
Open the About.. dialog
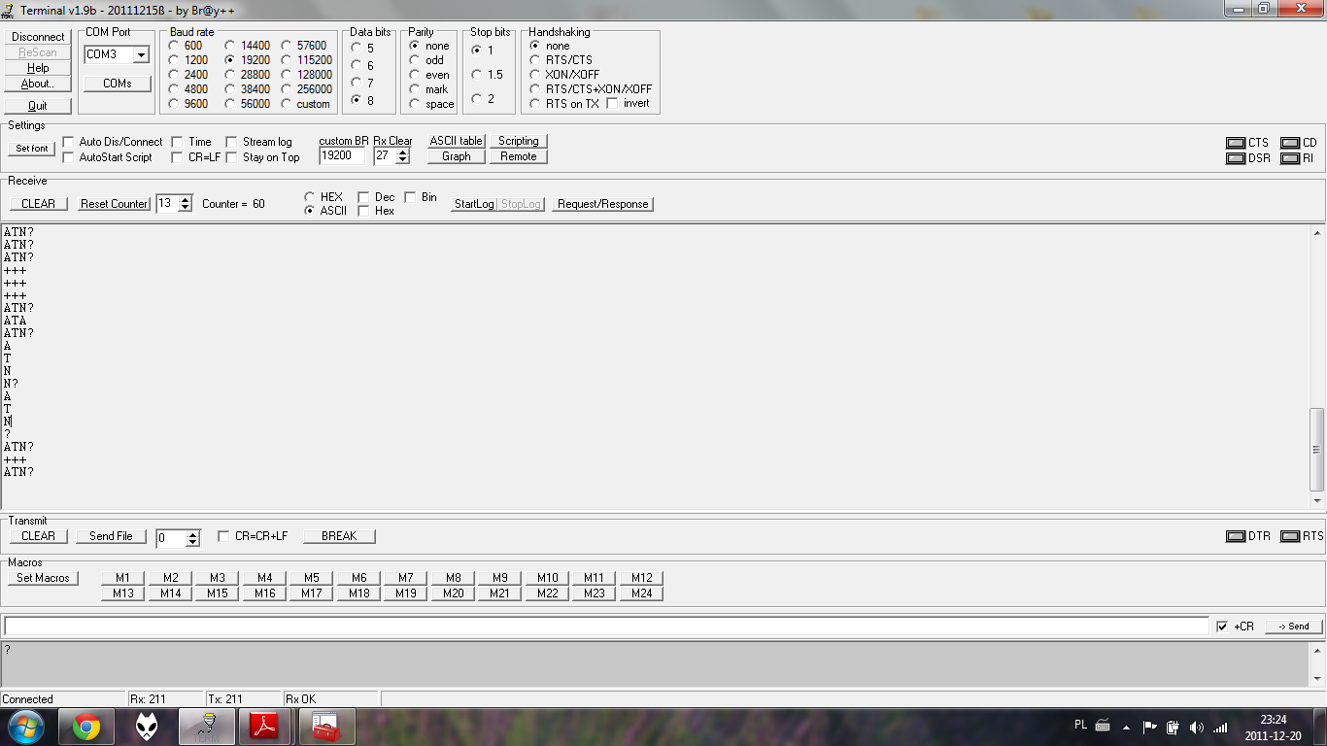(x=38, y=84)
